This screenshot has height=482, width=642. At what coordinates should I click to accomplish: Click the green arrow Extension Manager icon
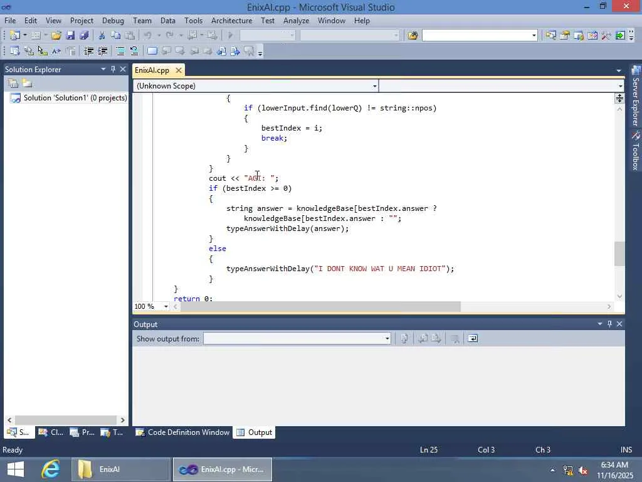(x=620, y=35)
